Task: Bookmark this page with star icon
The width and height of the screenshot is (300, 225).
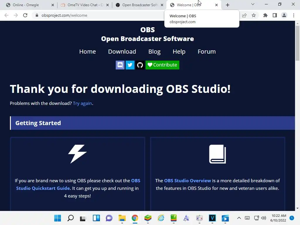Action: (x=254, y=15)
